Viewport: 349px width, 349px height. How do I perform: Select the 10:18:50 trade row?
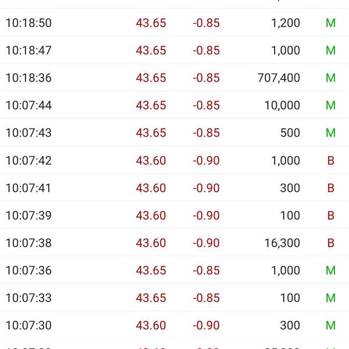[174, 23]
